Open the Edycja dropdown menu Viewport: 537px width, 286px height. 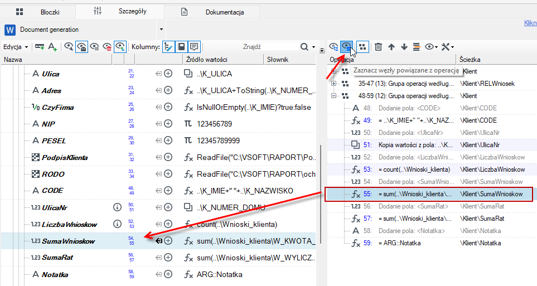coord(16,47)
